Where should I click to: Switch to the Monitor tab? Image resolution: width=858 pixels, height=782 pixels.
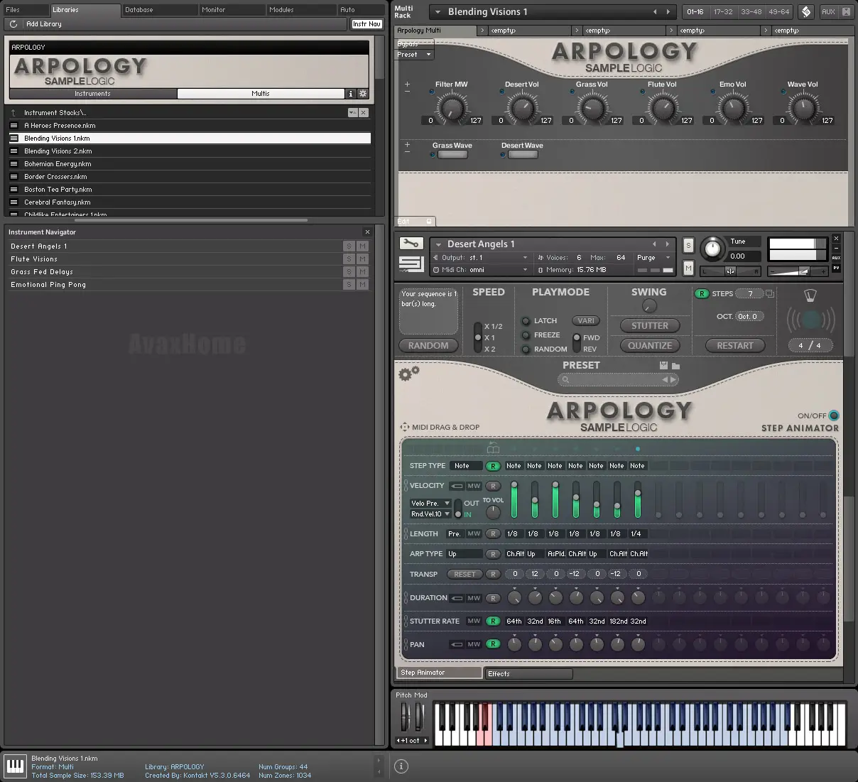[x=232, y=10]
